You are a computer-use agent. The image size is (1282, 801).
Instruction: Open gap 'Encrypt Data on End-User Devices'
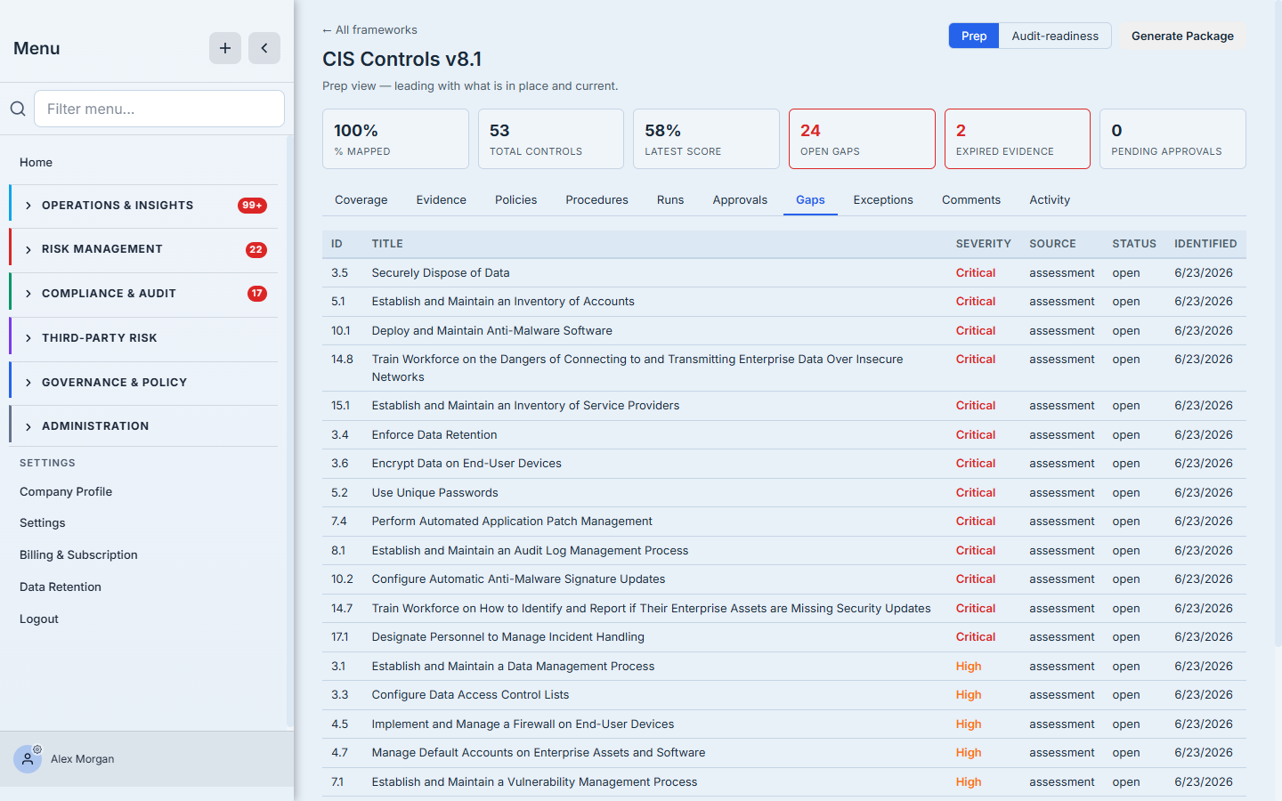click(x=467, y=464)
